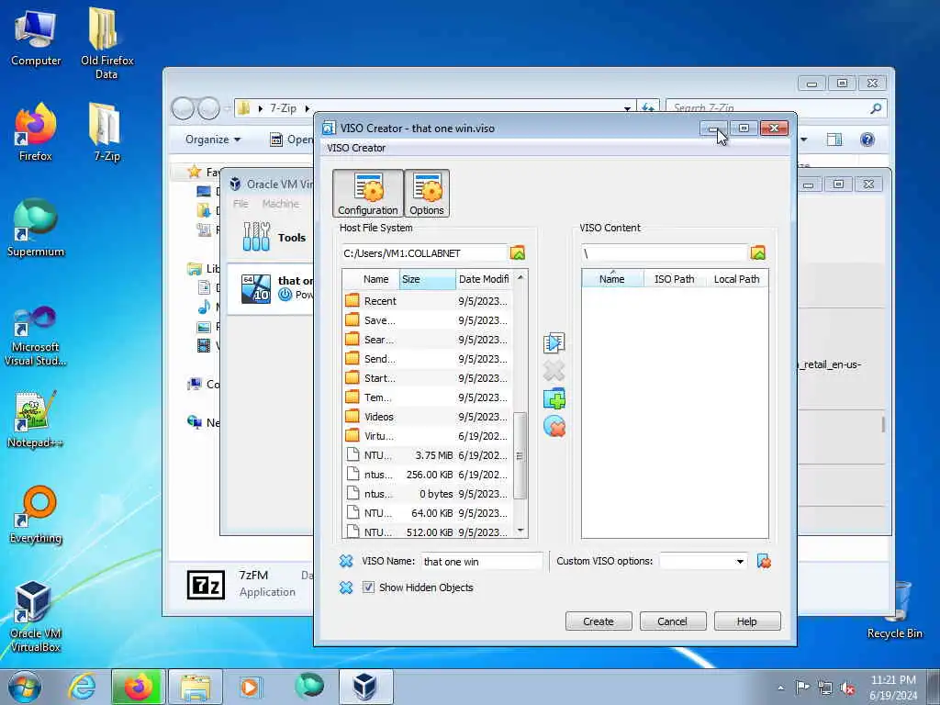This screenshot has height=705, width=940.
Task: Open Everything desktop shortcut
Action: click(x=36, y=515)
